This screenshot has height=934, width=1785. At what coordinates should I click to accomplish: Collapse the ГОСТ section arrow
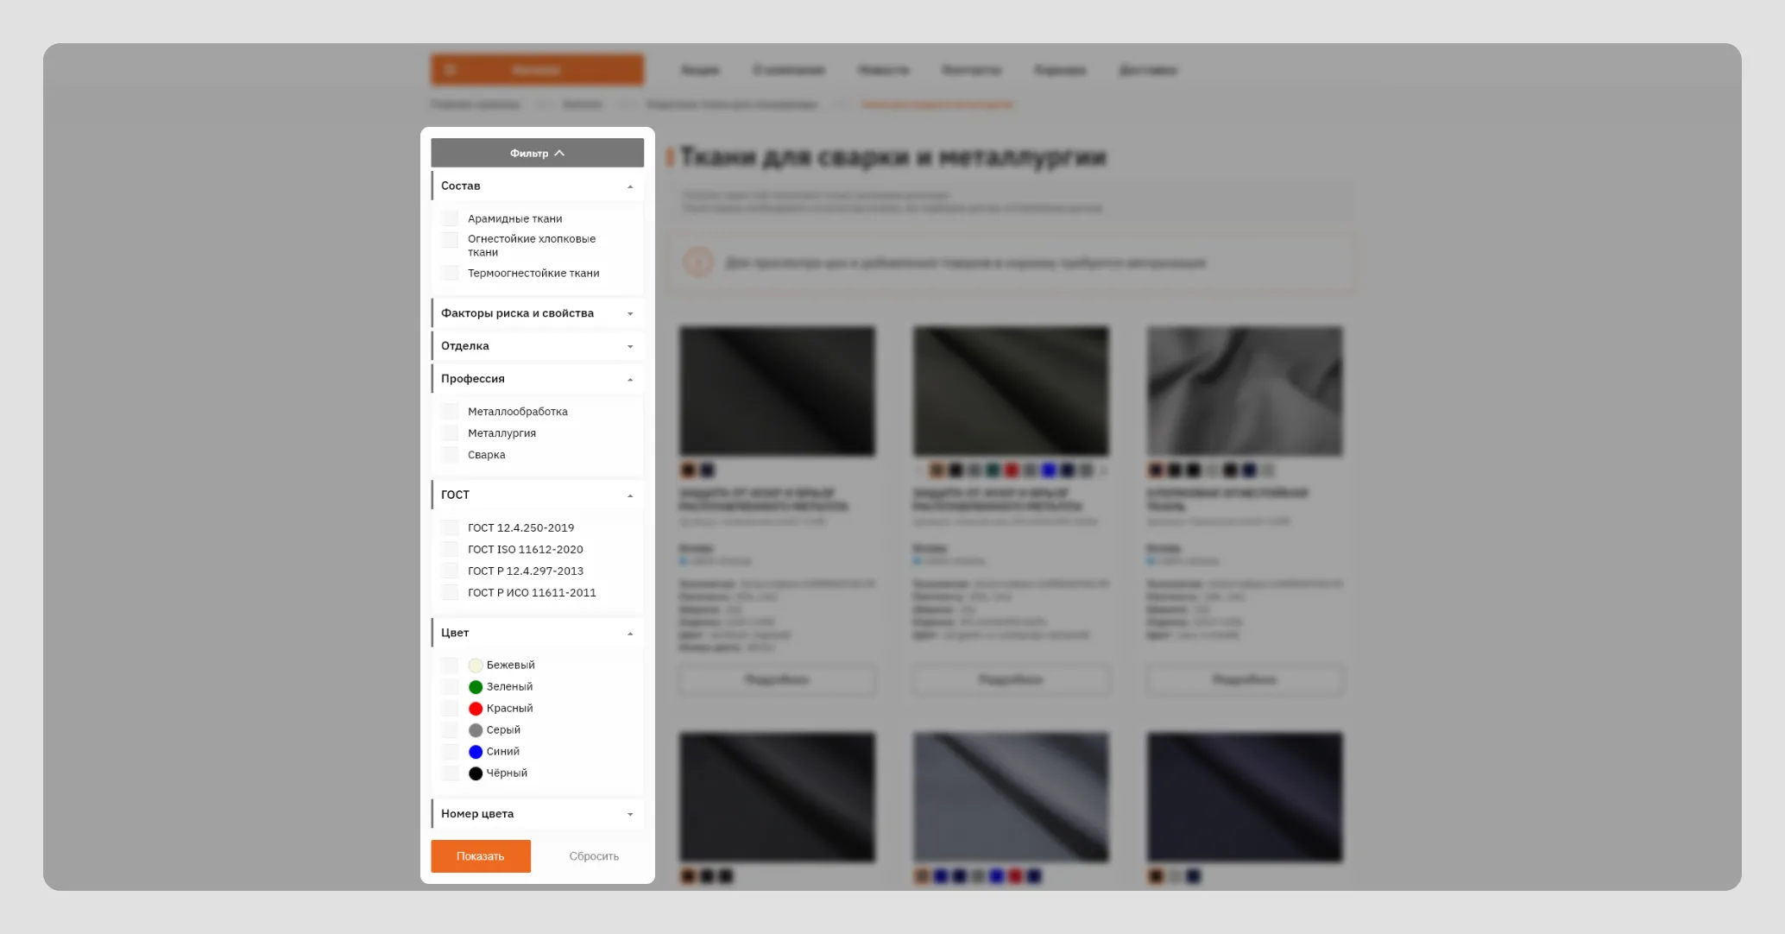[x=630, y=495]
